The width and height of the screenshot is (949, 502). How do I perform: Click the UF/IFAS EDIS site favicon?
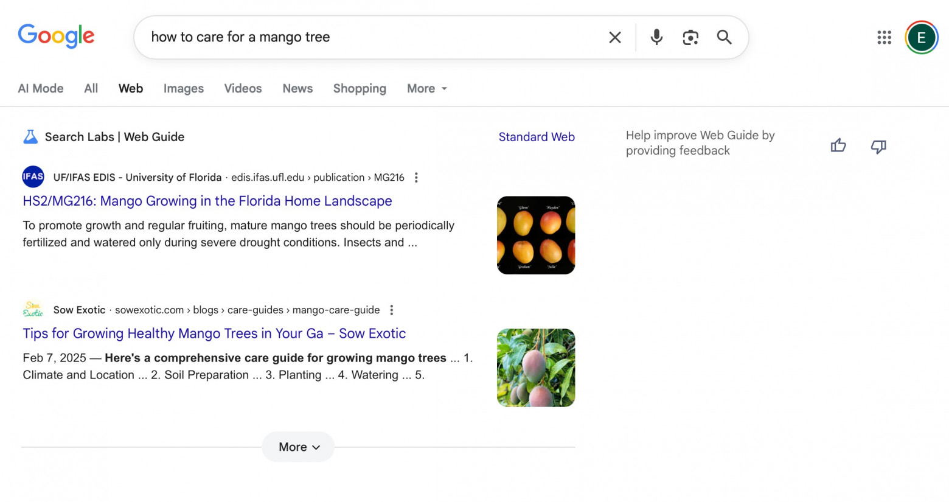[x=33, y=177]
